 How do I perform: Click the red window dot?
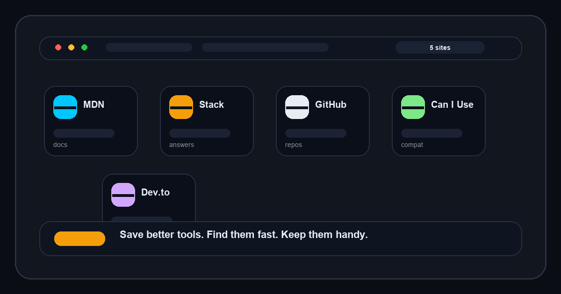58,48
